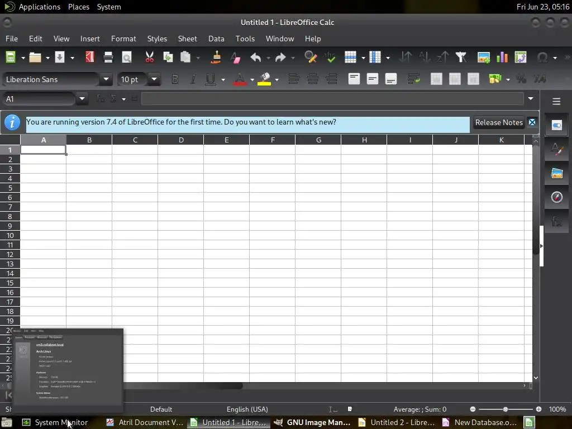Select the Clone Formatting paintbrush

tap(216, 58)
